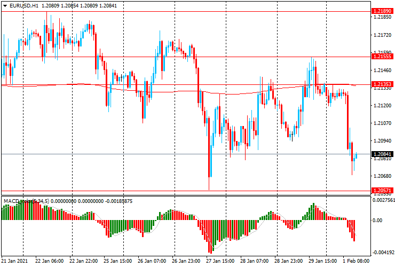The width and height of the screenshot is (395, 267).
Task: Click the 22 Jan 06:00 time label
Action: (x=49, y=261)
